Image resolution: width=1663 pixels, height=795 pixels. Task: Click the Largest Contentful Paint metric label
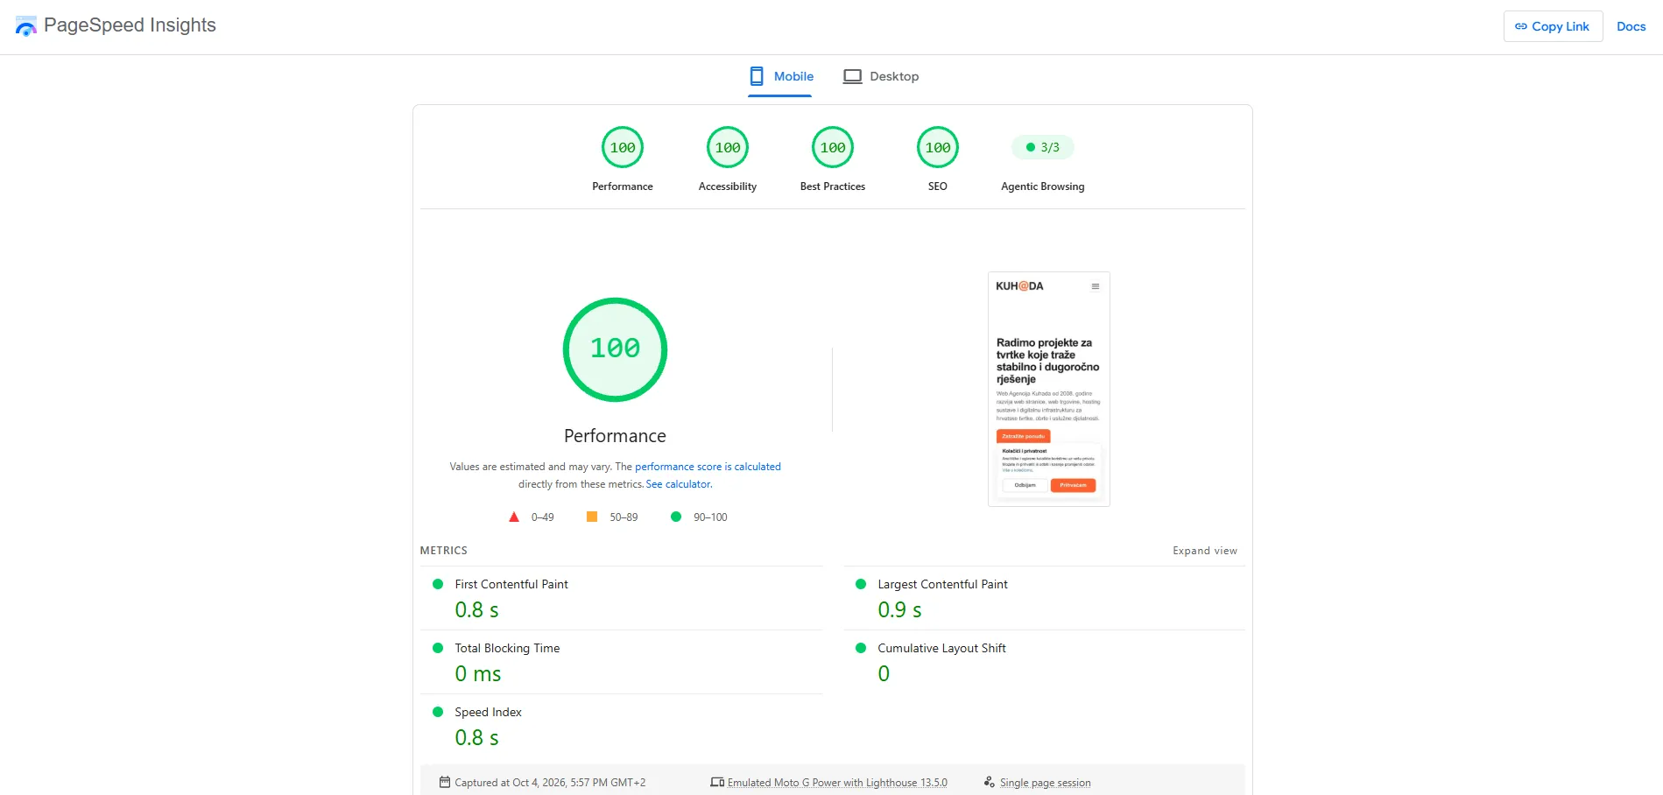(x=942, y=584)
